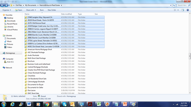191x107 pixels.
Task: Select Favorites in navigation pane
Action: (x=9, y=15)
